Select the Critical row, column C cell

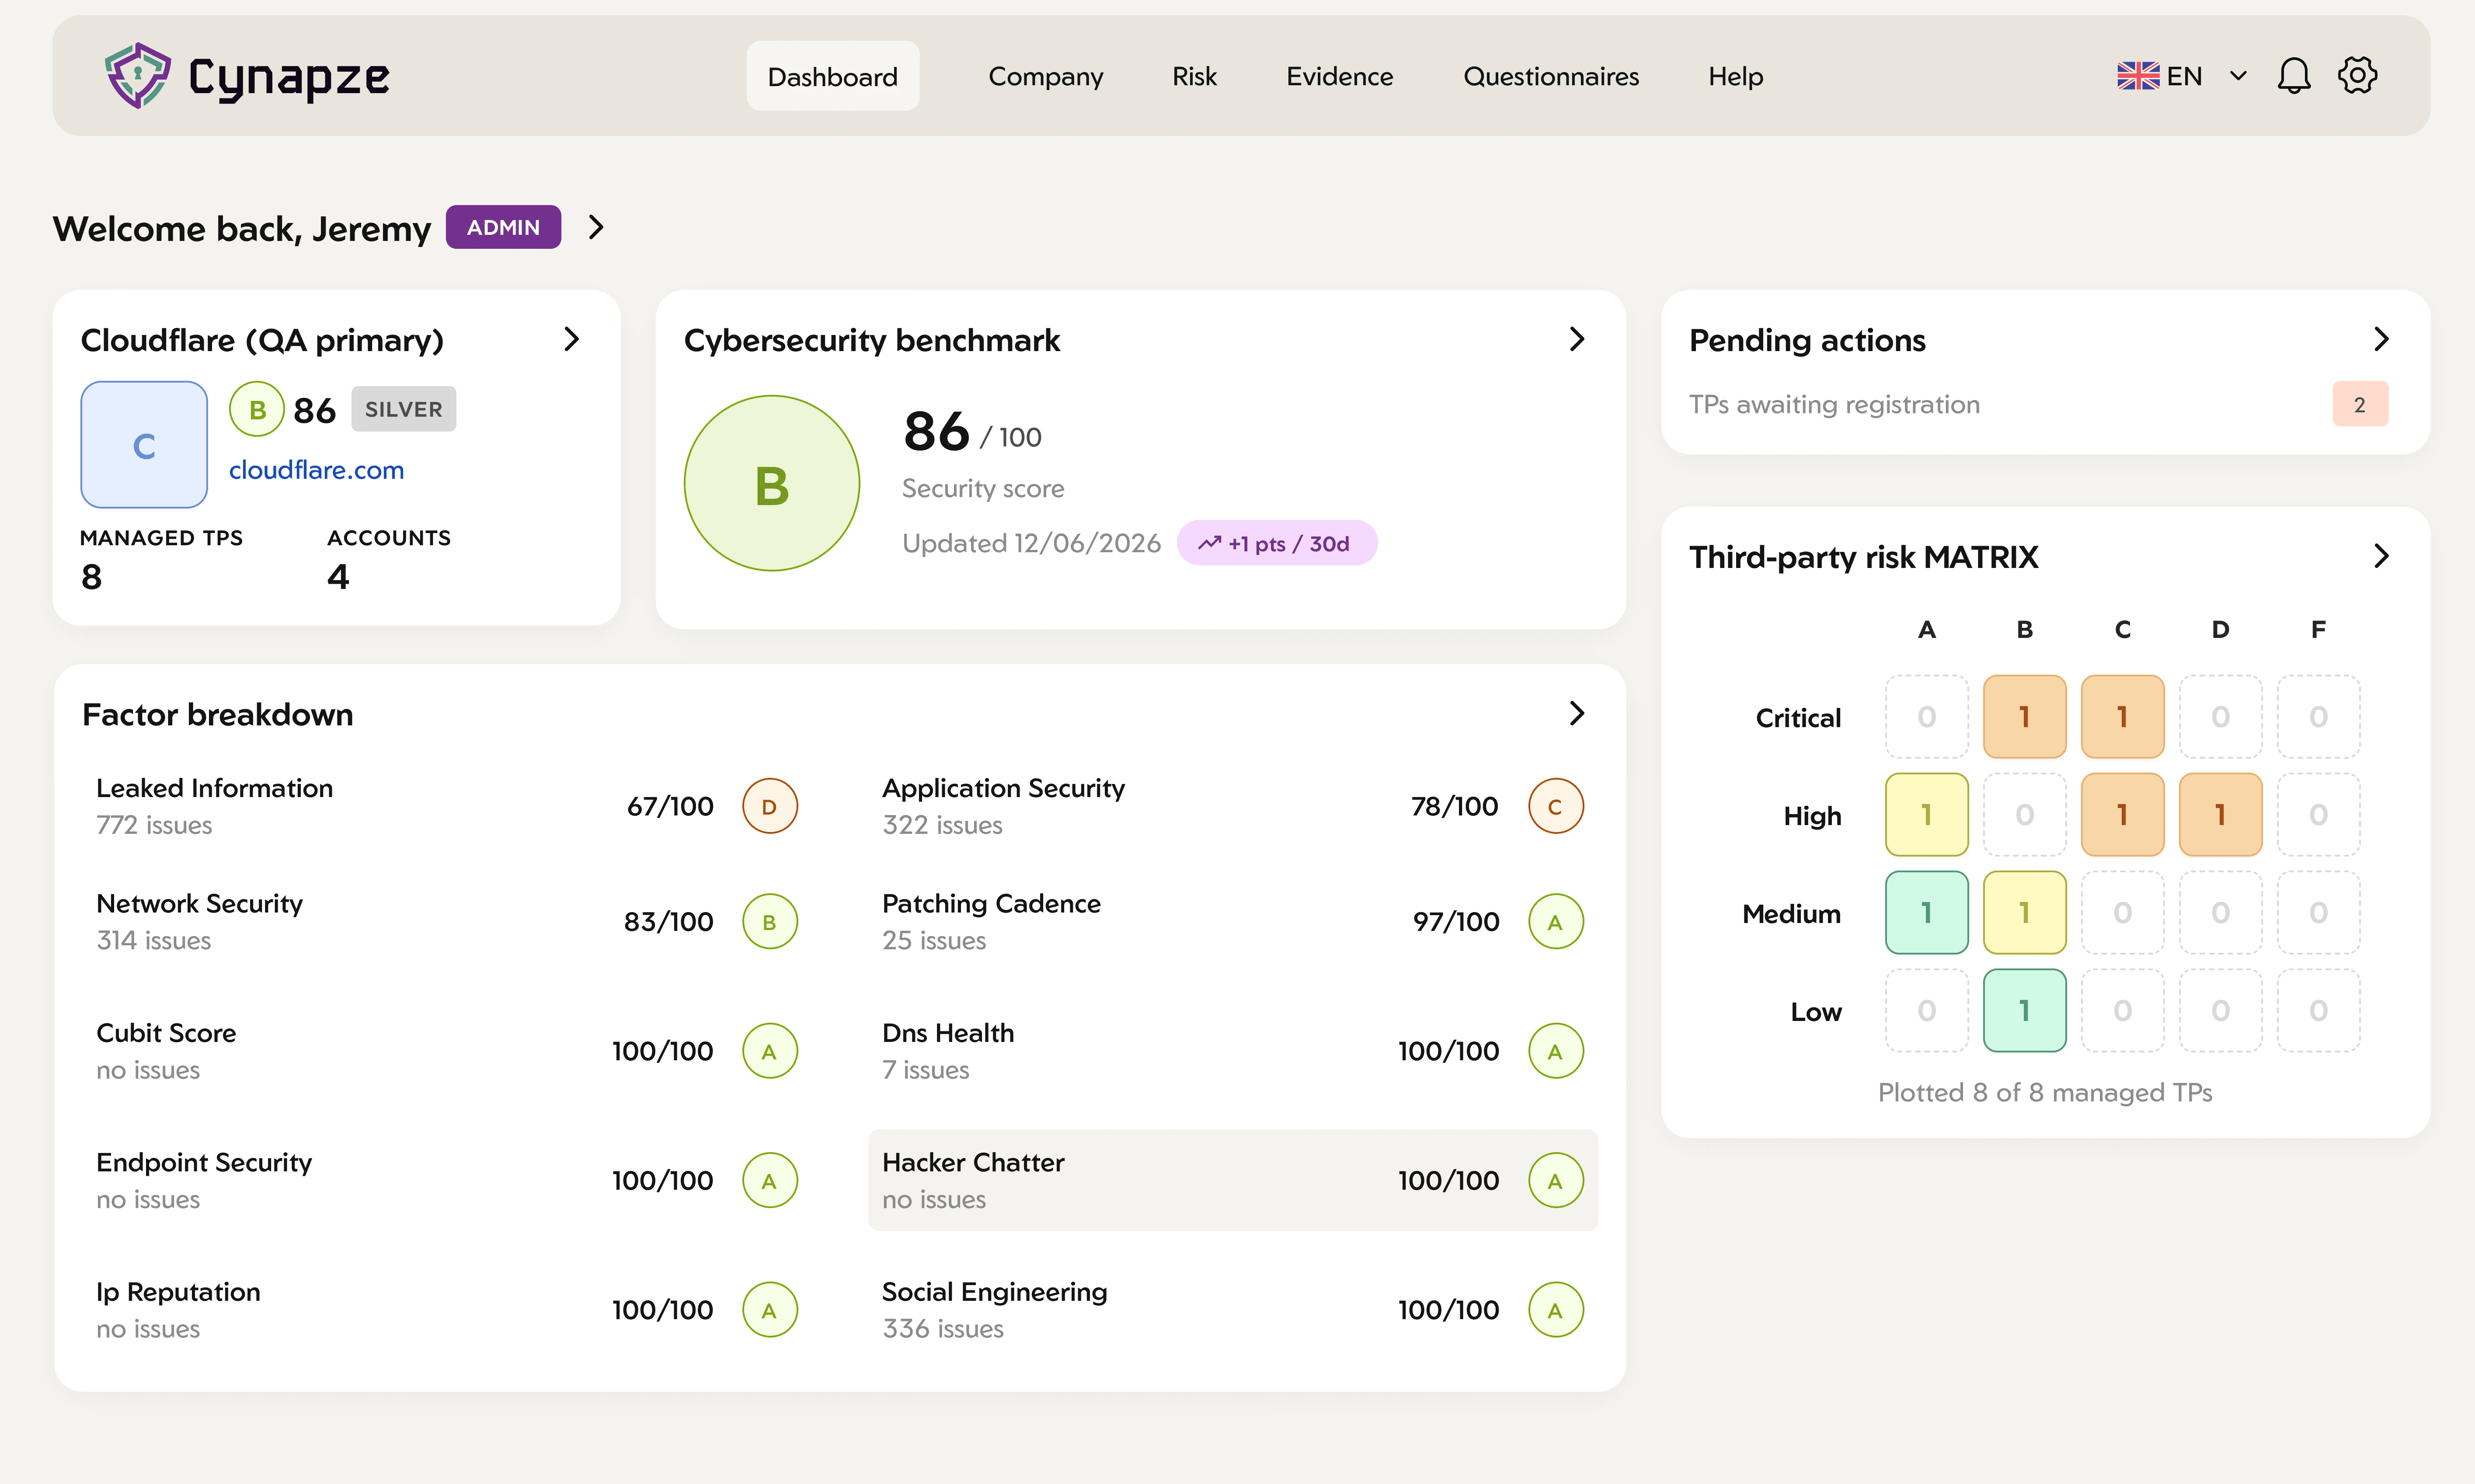click(2122, 716)
